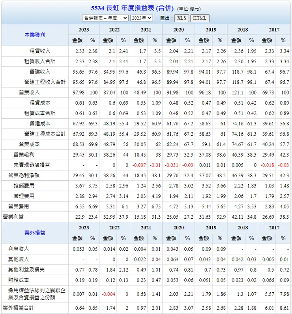Open the 合併報表 – 年度 report type dropdown
292x314 pixels.
pyautogui.click(x=105, y=18)
